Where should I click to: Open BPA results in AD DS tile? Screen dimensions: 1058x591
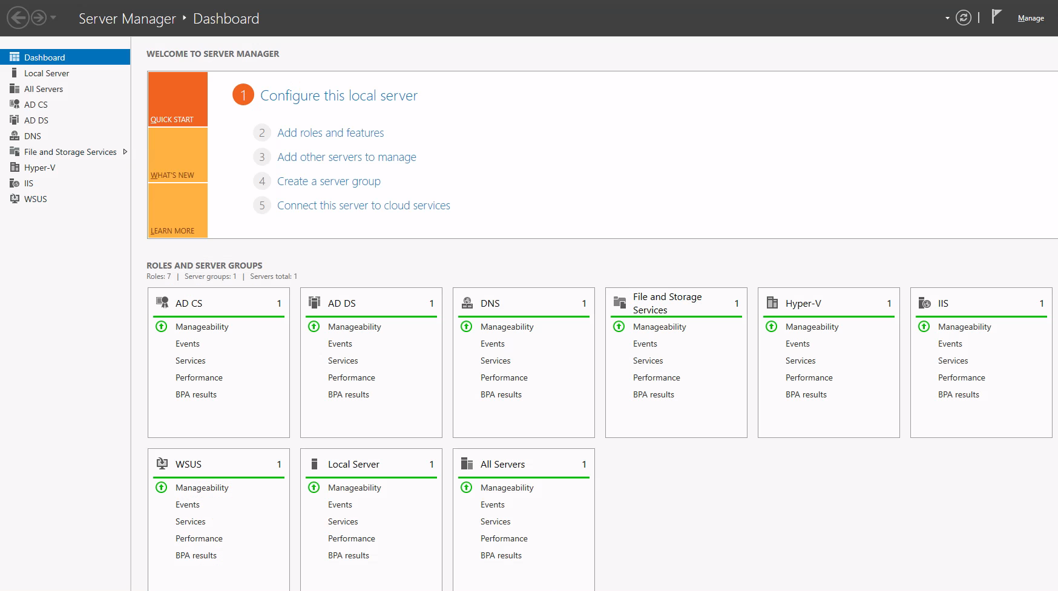[x=349, y=394]
